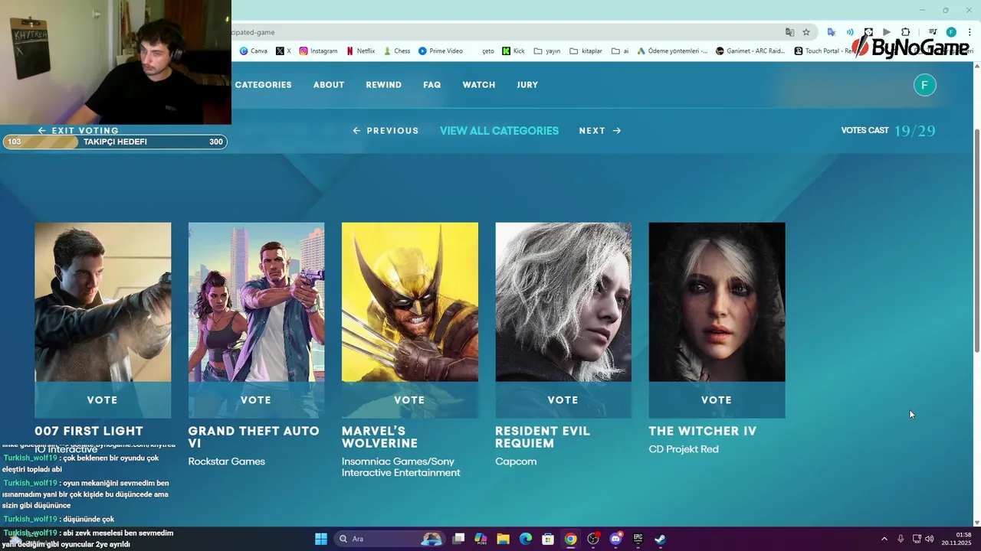Open Steam on the taskbar

coord(660,539)
